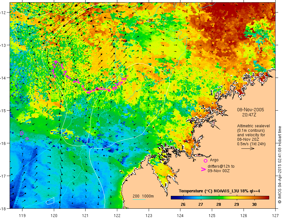Image resolution: width=282 pixels, height=218 pixels.
Task: Click latitude axis label -16
Action: coord(3,143)
